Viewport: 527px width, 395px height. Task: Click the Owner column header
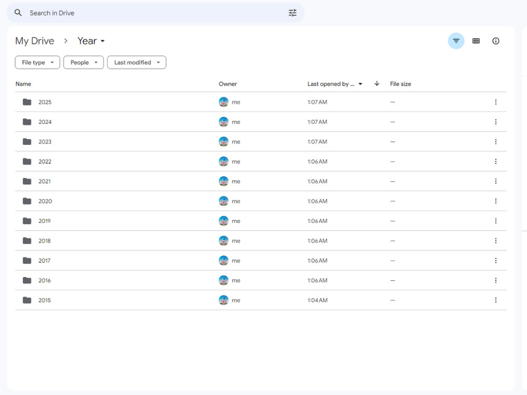[x=228, y=84]
